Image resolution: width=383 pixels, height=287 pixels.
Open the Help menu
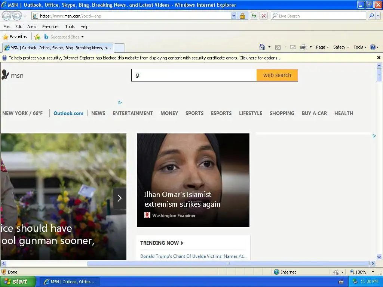pyautogui.click(x=84, y=27)
